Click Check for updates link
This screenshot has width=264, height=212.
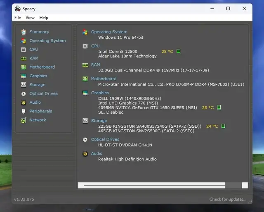[x=228, y=199]
